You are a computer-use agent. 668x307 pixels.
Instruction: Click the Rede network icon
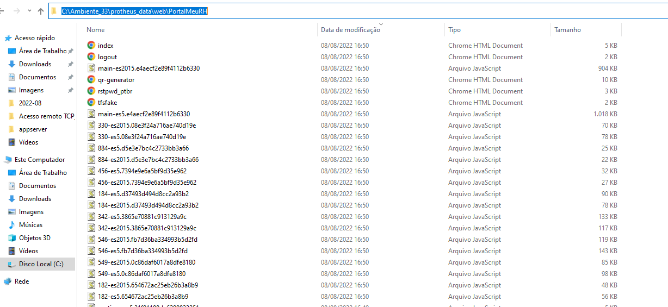click(8, 281)
